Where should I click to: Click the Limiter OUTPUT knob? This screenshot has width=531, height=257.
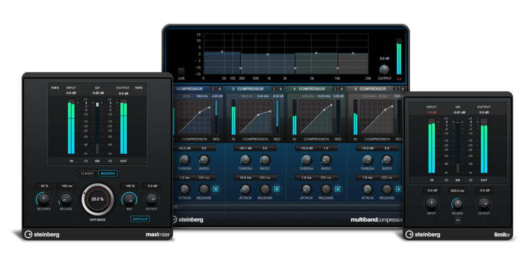point(484,204)
